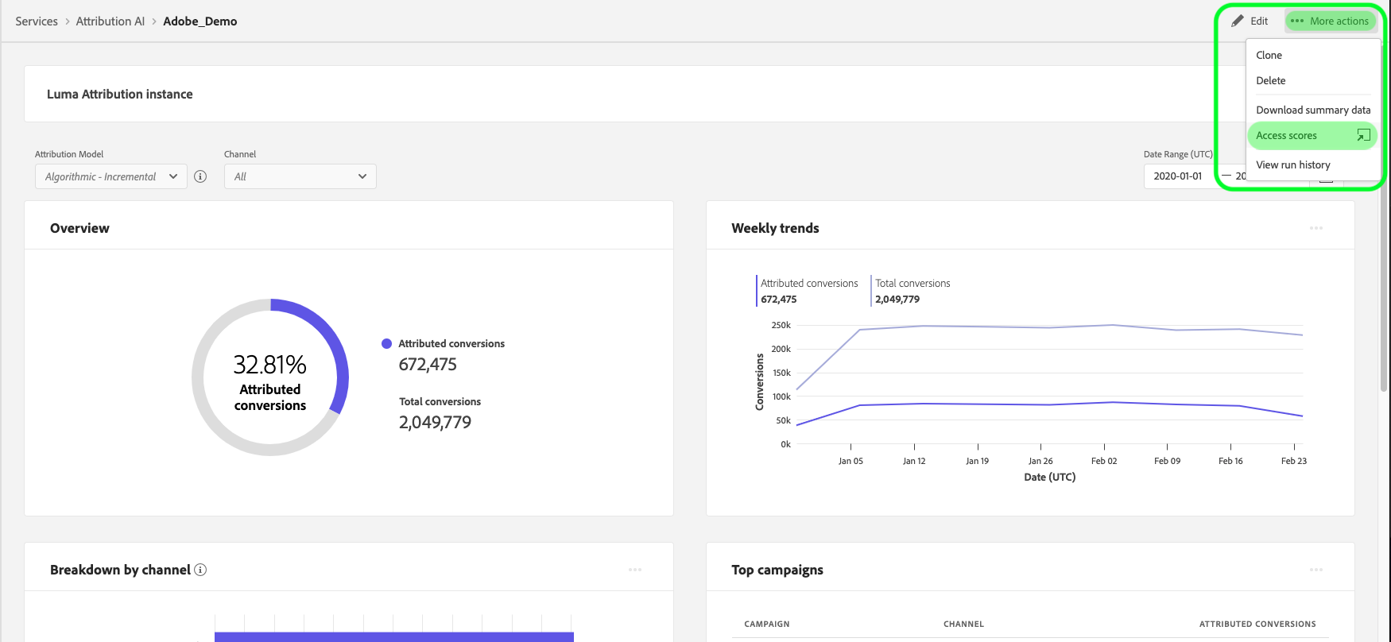Image resolution: width=1391 pixels, height=642 pixels.
Task: Open More actions ellipsis button
Action: [1331, 21]
